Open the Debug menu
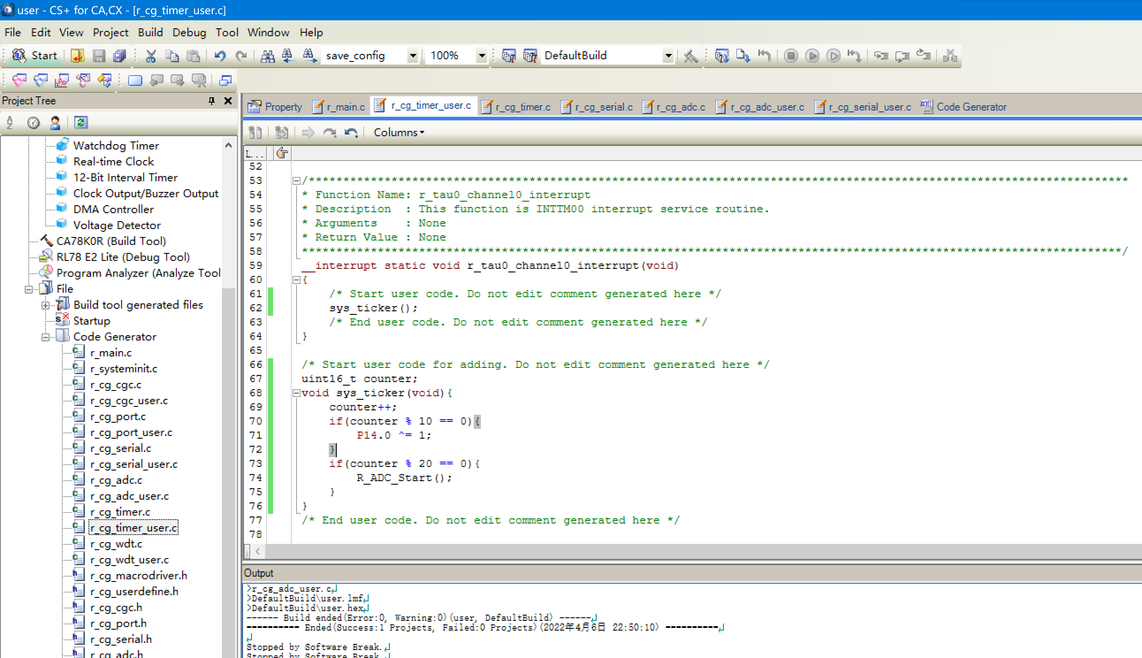Screen dimensions: 1142x658 (188, 32)
